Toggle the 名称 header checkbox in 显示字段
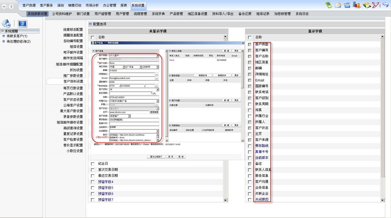The image size is (391, 218). point(250,37)
